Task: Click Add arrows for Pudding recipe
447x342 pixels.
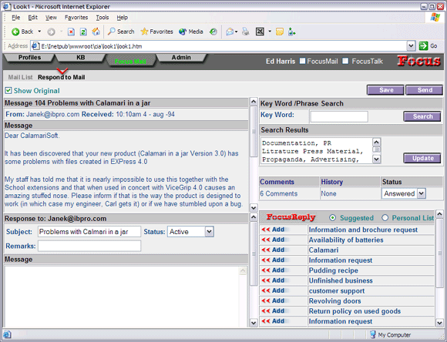Action: coord(273,270)
